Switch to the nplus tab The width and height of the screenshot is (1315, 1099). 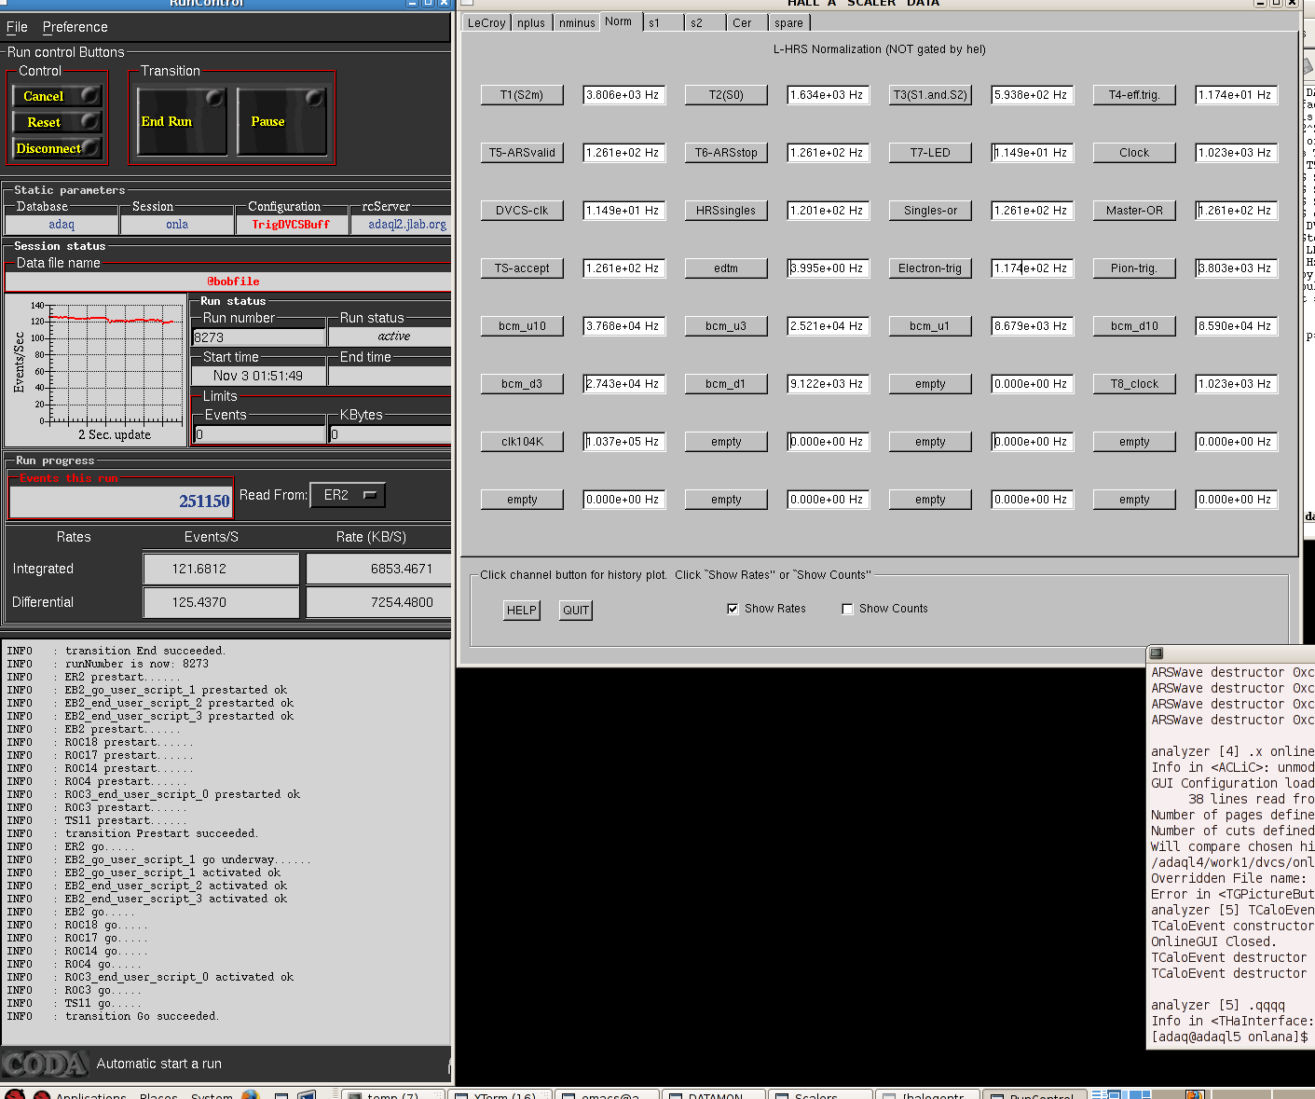531,23
